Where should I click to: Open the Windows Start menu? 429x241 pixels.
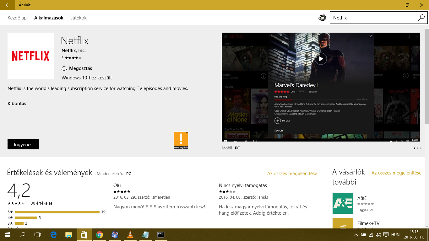point(7,235)
